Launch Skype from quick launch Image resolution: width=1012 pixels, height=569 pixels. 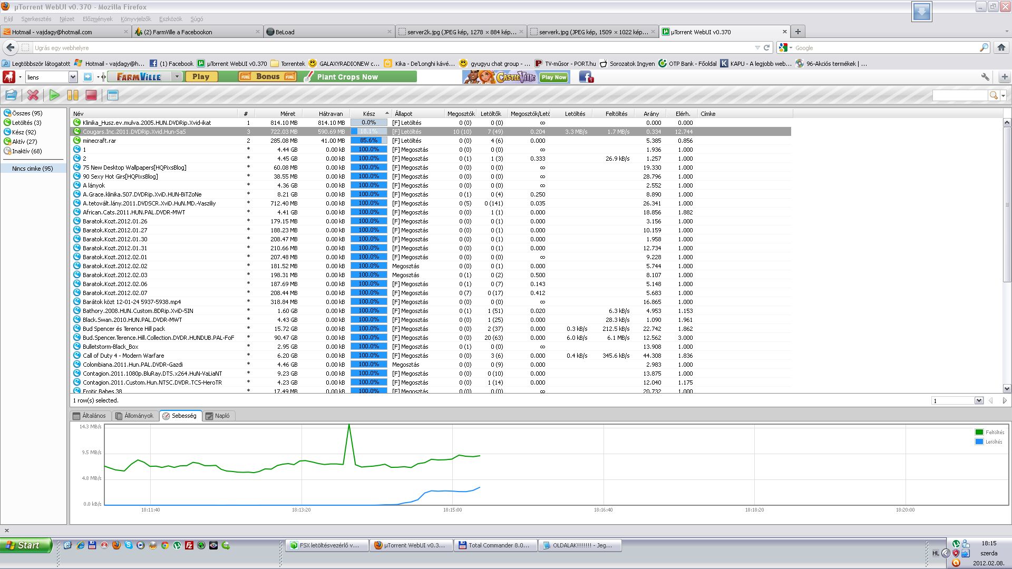click(x=129, y=545)
